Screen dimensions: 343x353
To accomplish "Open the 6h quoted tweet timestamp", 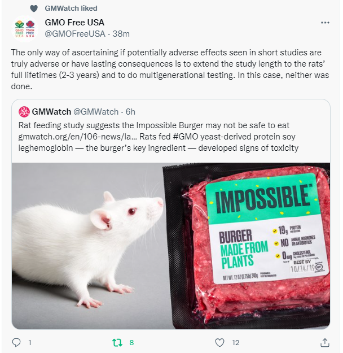I will pos(130,112).
